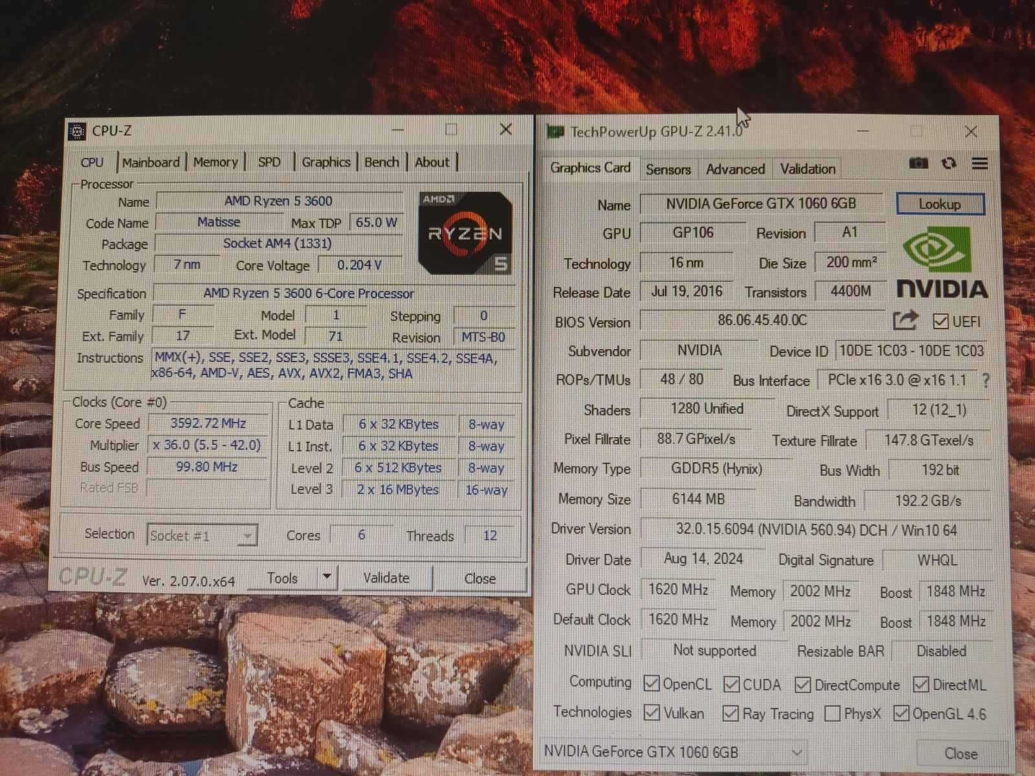The height and width of the screenshot is (776, 1035).
Task: Minimize the CPU-Z window
Action: point(398,130)
